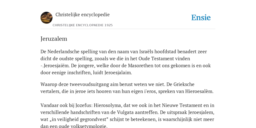
Task: Open the Christelijke encyclopedie author link
Action: tap(82, 14)
